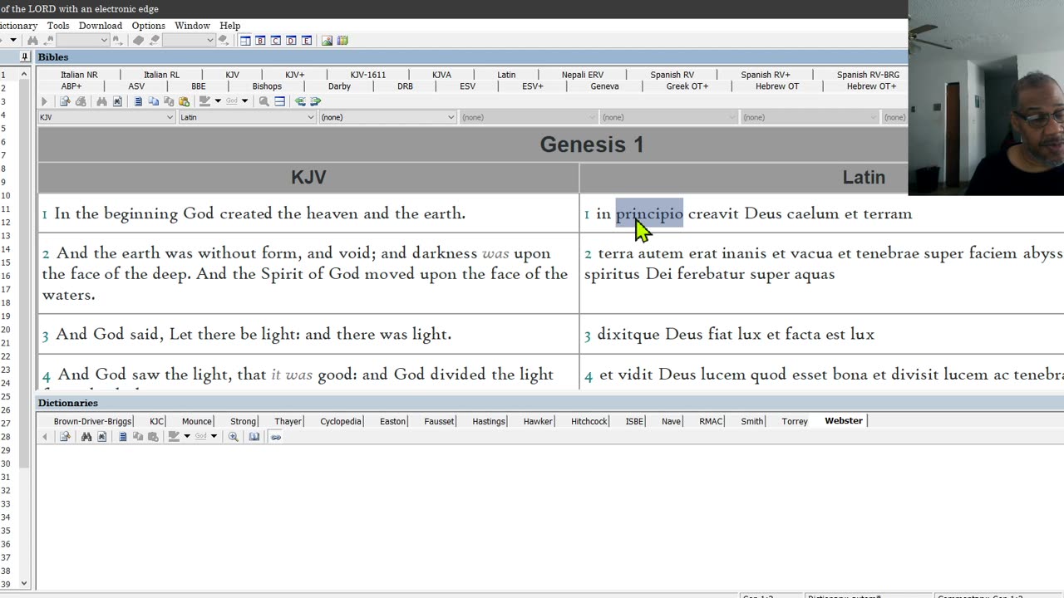
Task: Click chapter number 15 in the left list
Action: (x=5, y=262)
